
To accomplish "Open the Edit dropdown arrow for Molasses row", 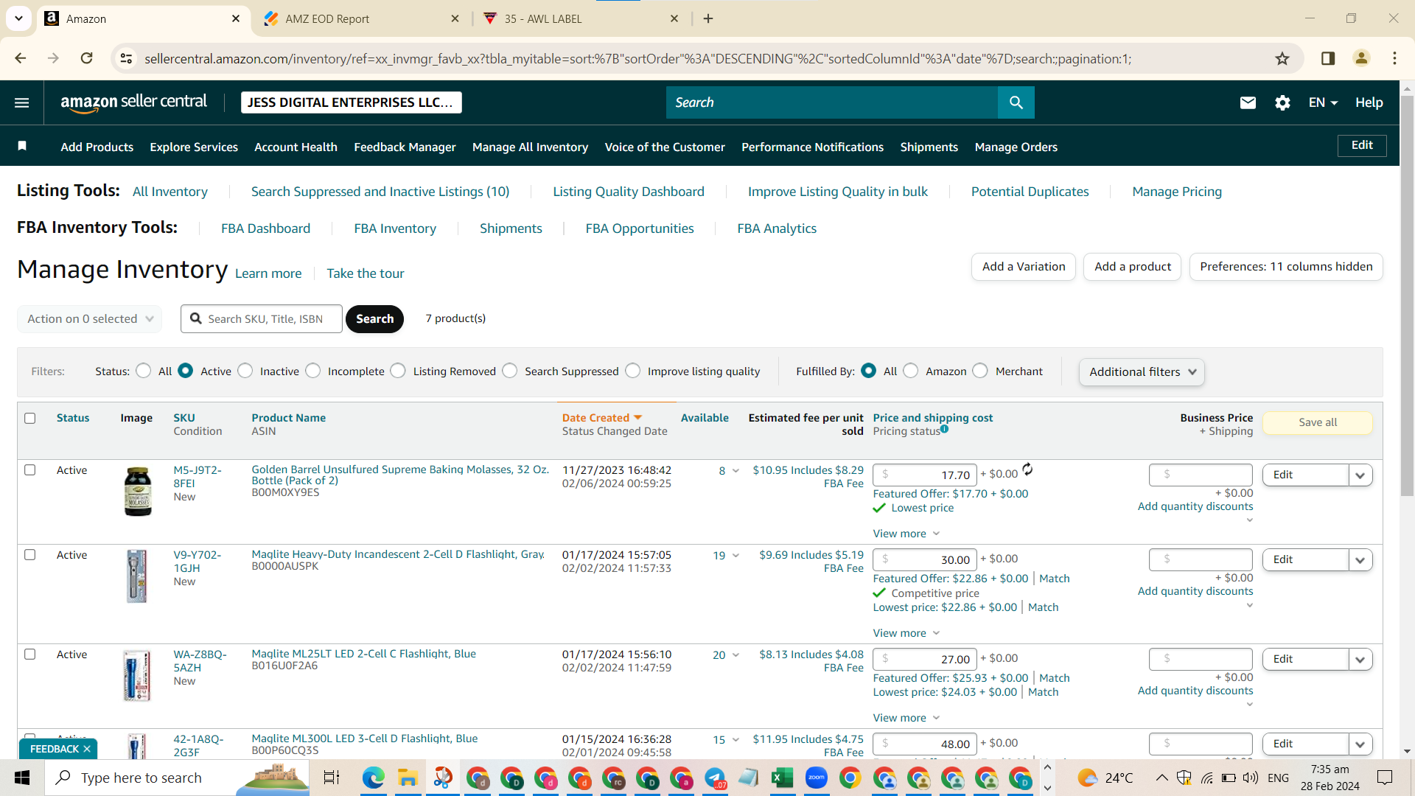I will tap(1360, 475).
